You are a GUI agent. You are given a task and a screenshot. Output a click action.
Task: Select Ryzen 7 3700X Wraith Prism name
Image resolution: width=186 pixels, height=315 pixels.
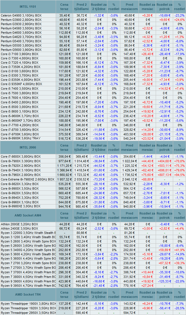pos(28,272)
